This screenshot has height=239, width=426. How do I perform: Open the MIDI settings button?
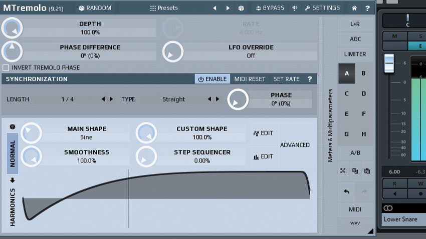coord(355,209)
